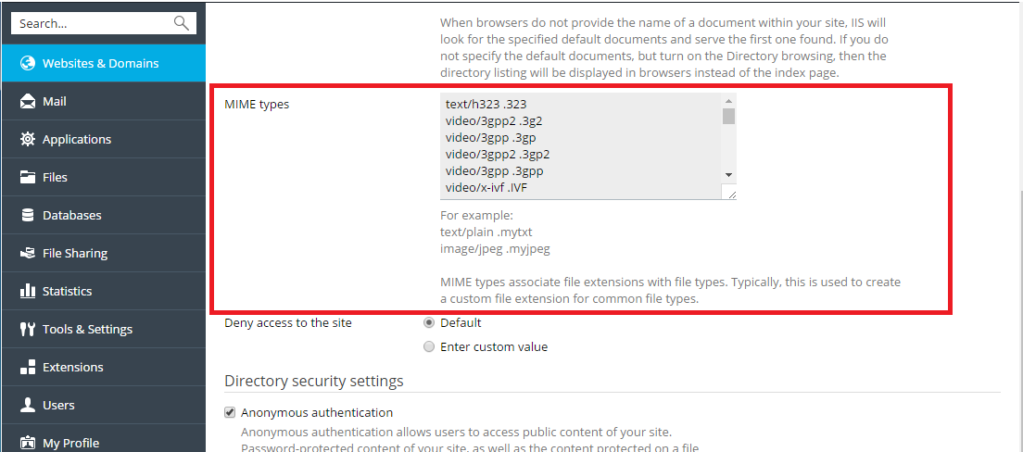Click the search magnifier icon
This screenshot has height=452, width=1023.
pyautogui.click(x=182, y=23)
